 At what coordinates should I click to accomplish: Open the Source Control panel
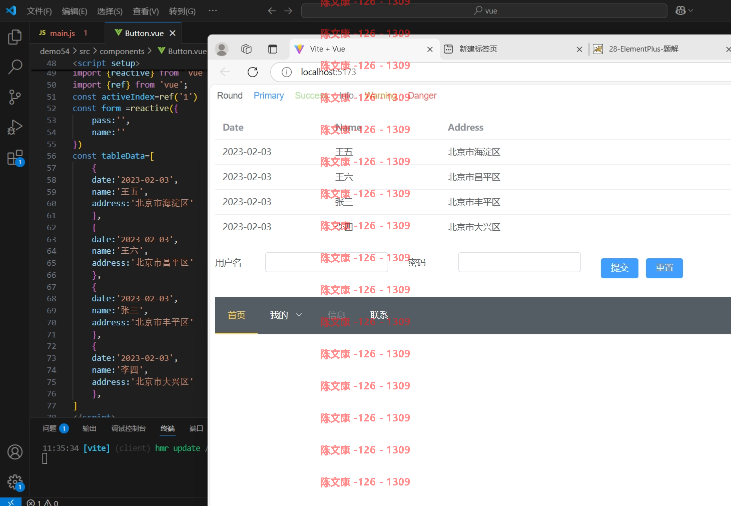coord(15,97)
